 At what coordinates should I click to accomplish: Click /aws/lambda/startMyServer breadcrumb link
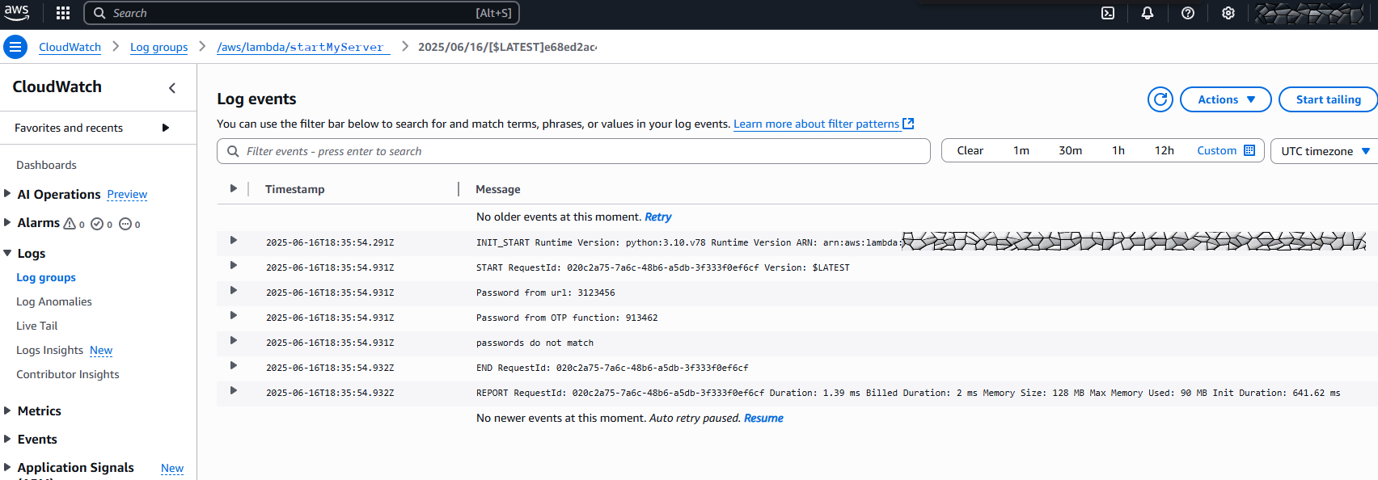(x=303, y=47)
